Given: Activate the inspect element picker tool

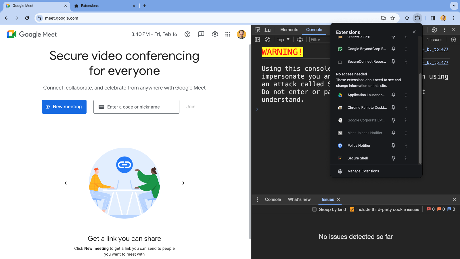Looking at the screenshot, I should point(258,30).
